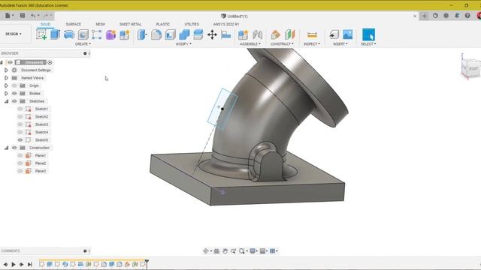Toggle visibility of Sketch2

(x=20, y=117)
